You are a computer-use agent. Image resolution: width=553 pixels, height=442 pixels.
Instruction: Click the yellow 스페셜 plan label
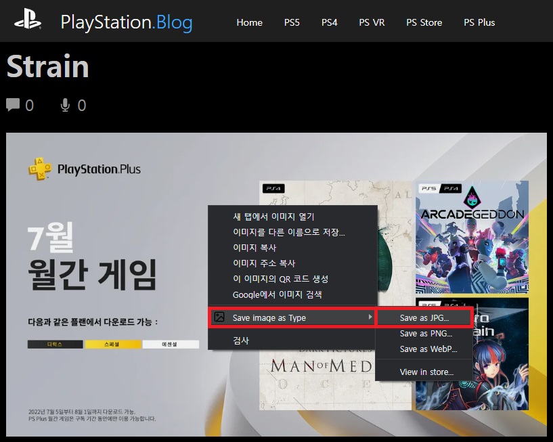pos(113,345)
